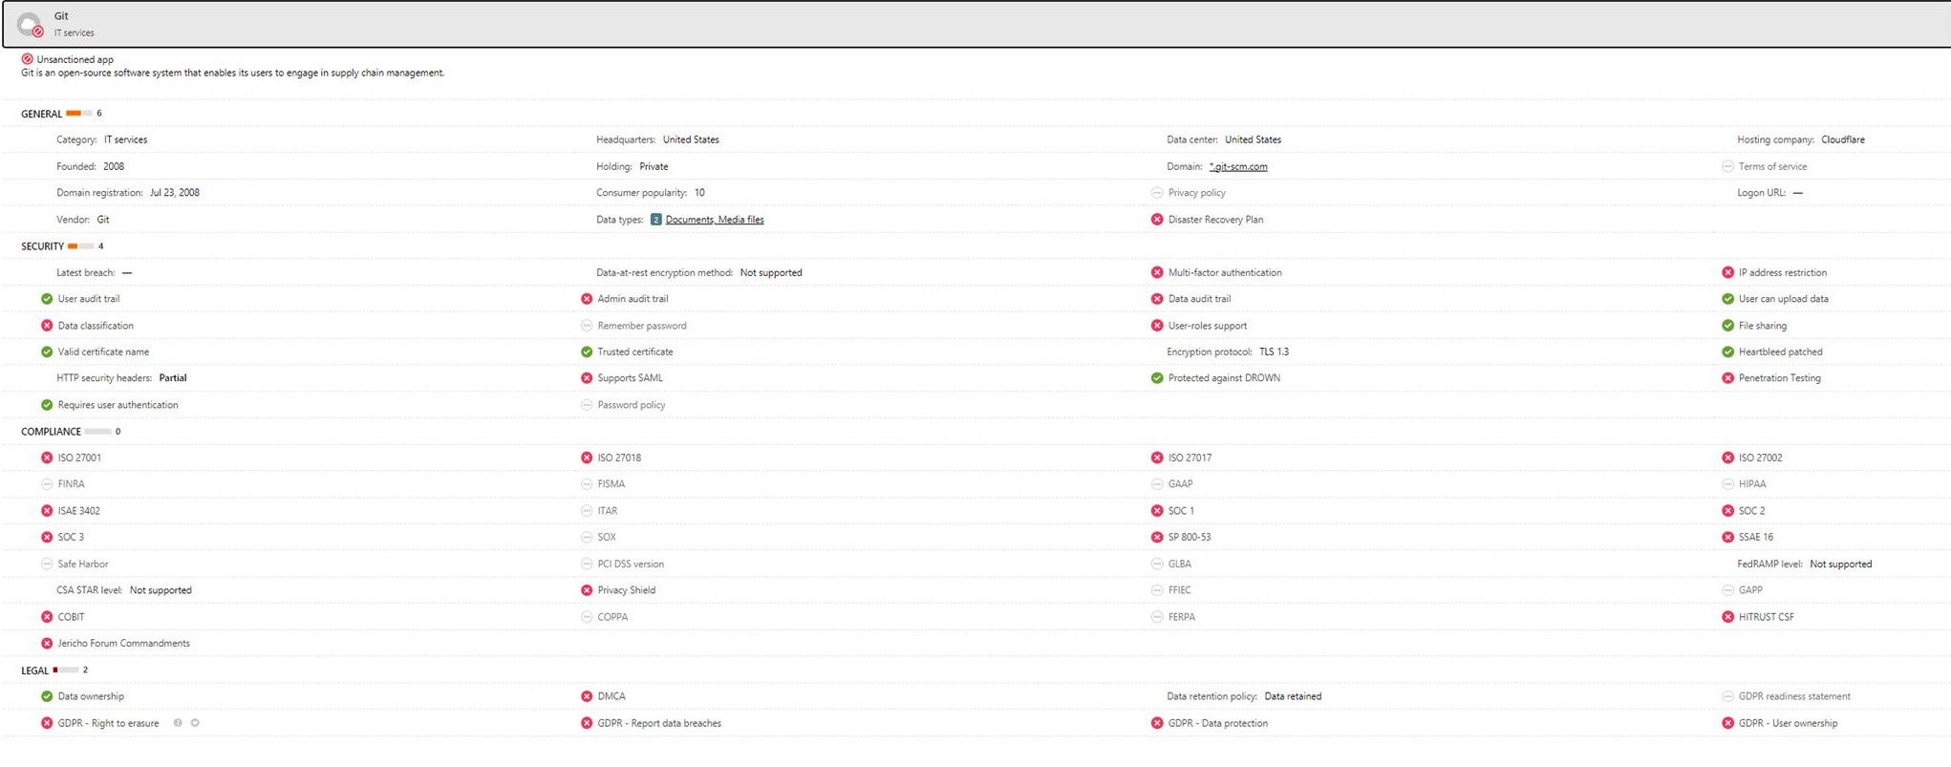1951x767 pixels.
Task: Click the GDPR readiness statement label
Action: [1794, 696]
